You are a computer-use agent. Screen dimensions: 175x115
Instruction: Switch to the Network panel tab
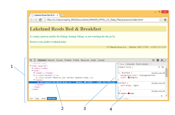51,60
